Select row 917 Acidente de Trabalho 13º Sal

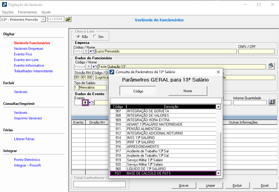pyautogui.click(x=163, y=151)
